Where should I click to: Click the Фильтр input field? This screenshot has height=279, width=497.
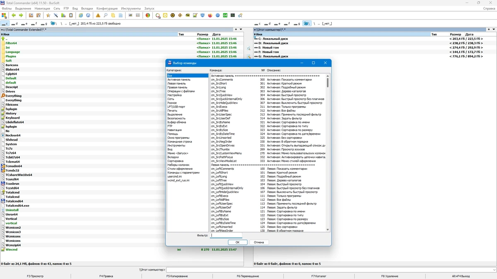tap(226, 236)
